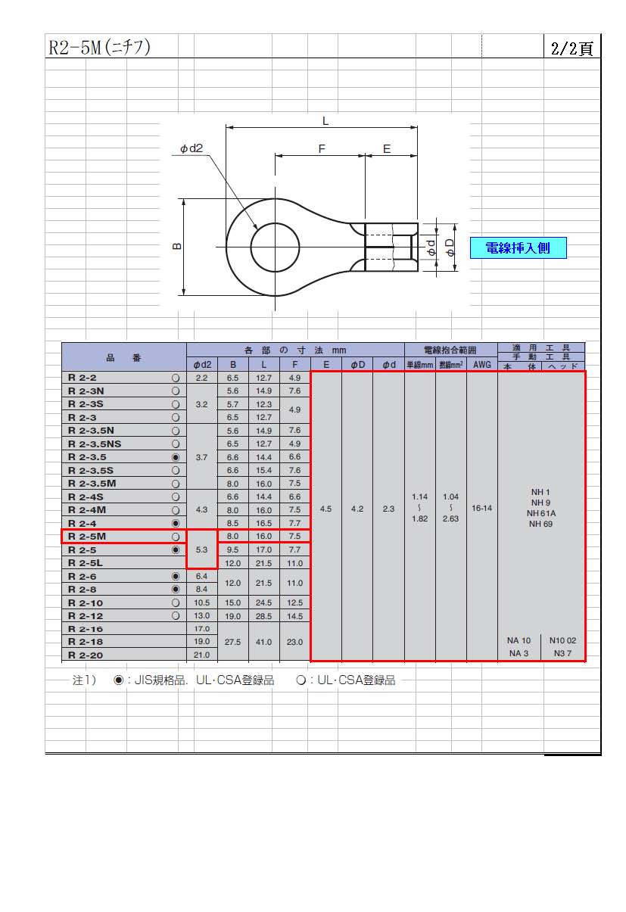Click the L value "41.0"
Image resolution: width=626 pixels, height=912 pixels.
pyautogui.click(x=263, y=642)
